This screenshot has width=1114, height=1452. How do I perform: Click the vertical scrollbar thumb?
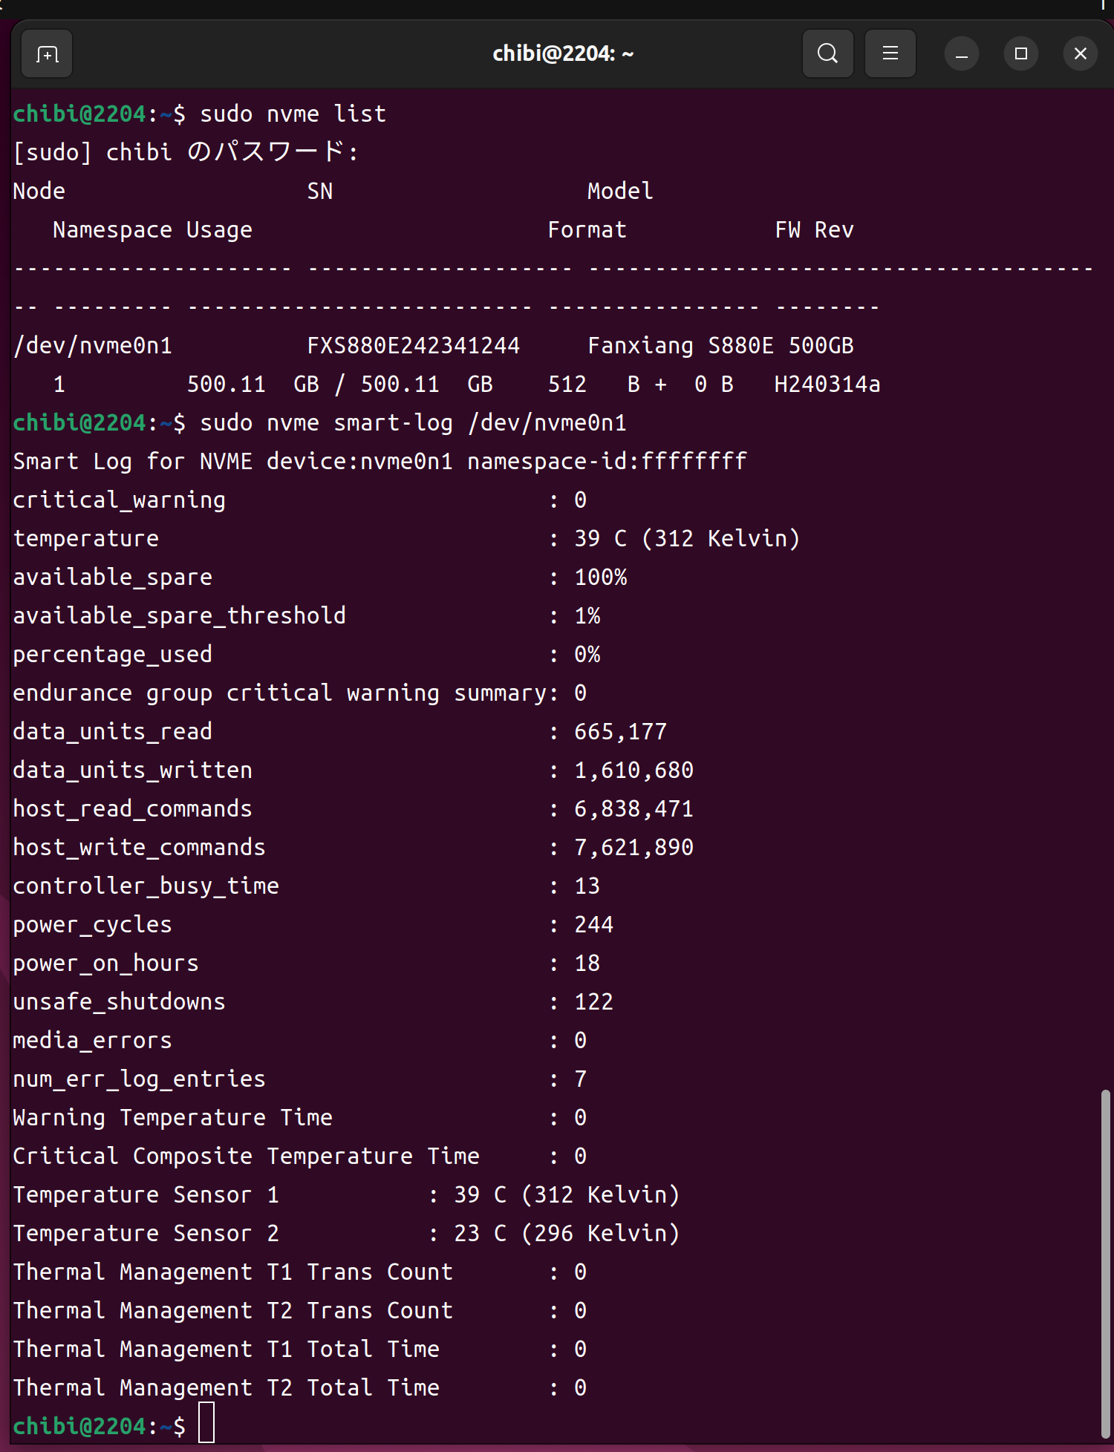[x=1105, y=1262]
